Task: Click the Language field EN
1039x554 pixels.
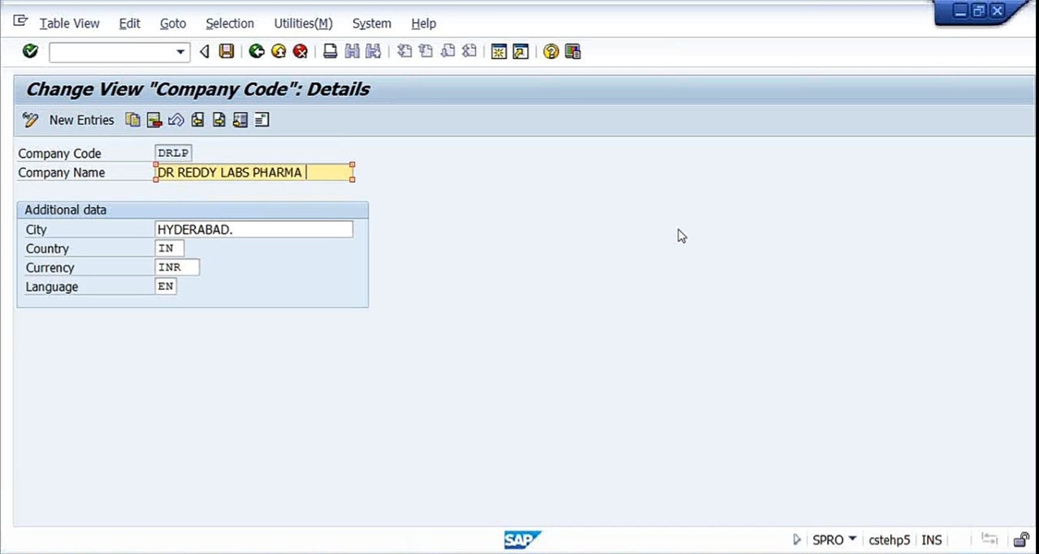Action: 166,287
